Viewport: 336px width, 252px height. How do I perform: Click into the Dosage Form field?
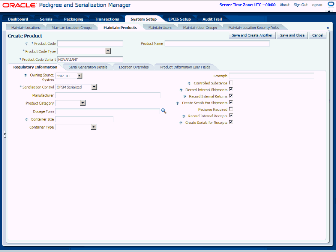point(108,111)
